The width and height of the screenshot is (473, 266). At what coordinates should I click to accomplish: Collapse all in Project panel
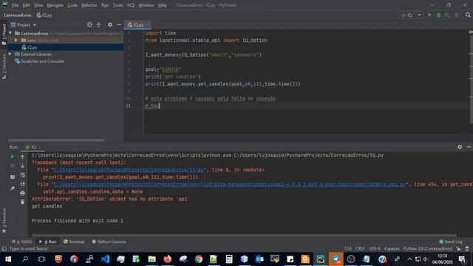[98, 24]
